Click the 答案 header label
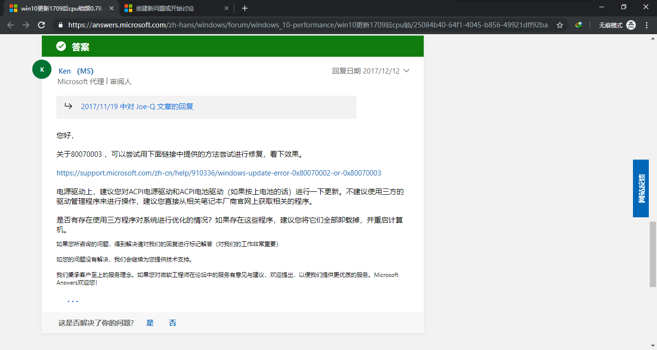 coord(81,47)
